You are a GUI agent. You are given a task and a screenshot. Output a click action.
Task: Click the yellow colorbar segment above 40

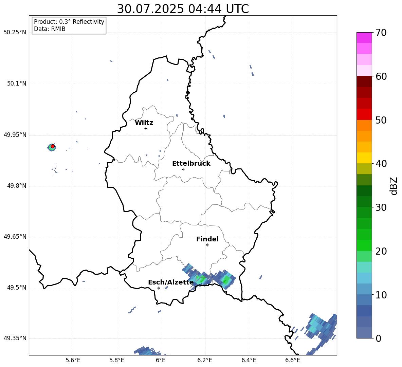364,158
